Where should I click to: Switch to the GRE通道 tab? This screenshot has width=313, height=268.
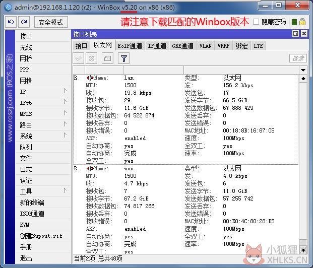tap(182, 46)
